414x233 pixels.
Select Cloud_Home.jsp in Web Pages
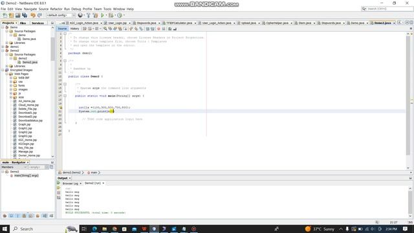tap(28, 105)
